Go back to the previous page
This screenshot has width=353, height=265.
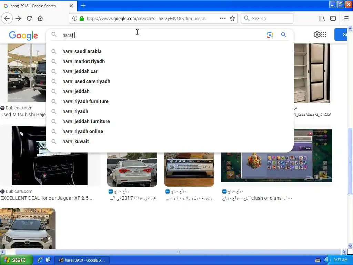7,18
